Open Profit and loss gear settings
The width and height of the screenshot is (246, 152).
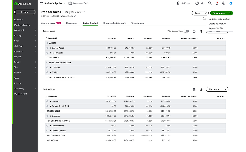coord(201,90)
